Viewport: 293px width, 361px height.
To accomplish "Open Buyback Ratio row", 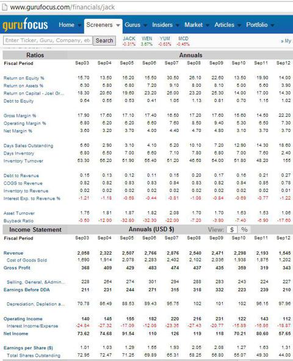I will [x=19, y=221].
